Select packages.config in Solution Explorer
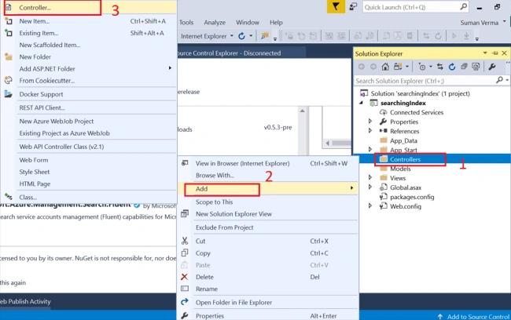Screen dimensions: 511x320 click(x=412, y=197)
